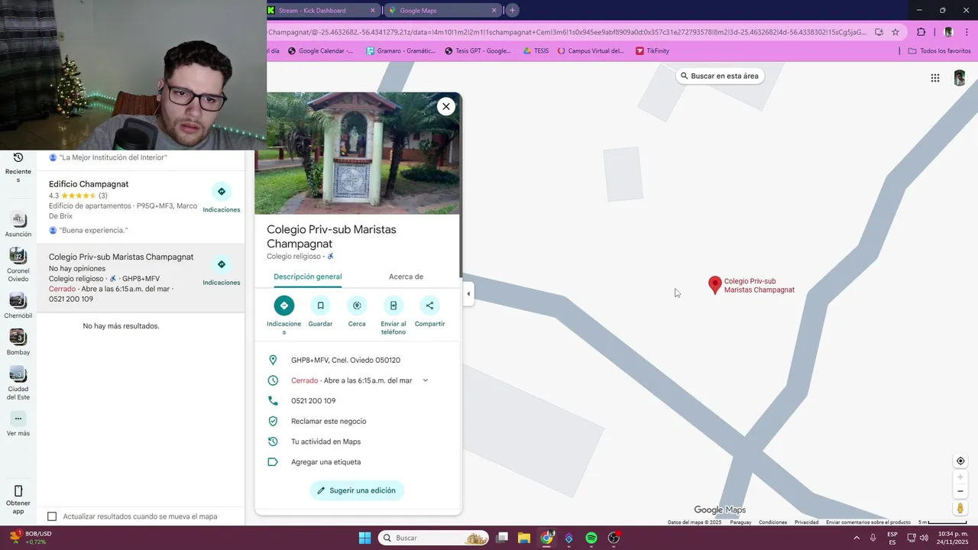The image size is (978, 550).
Task: Close the Colegio Maristas place card
Action: pos(446,106)
